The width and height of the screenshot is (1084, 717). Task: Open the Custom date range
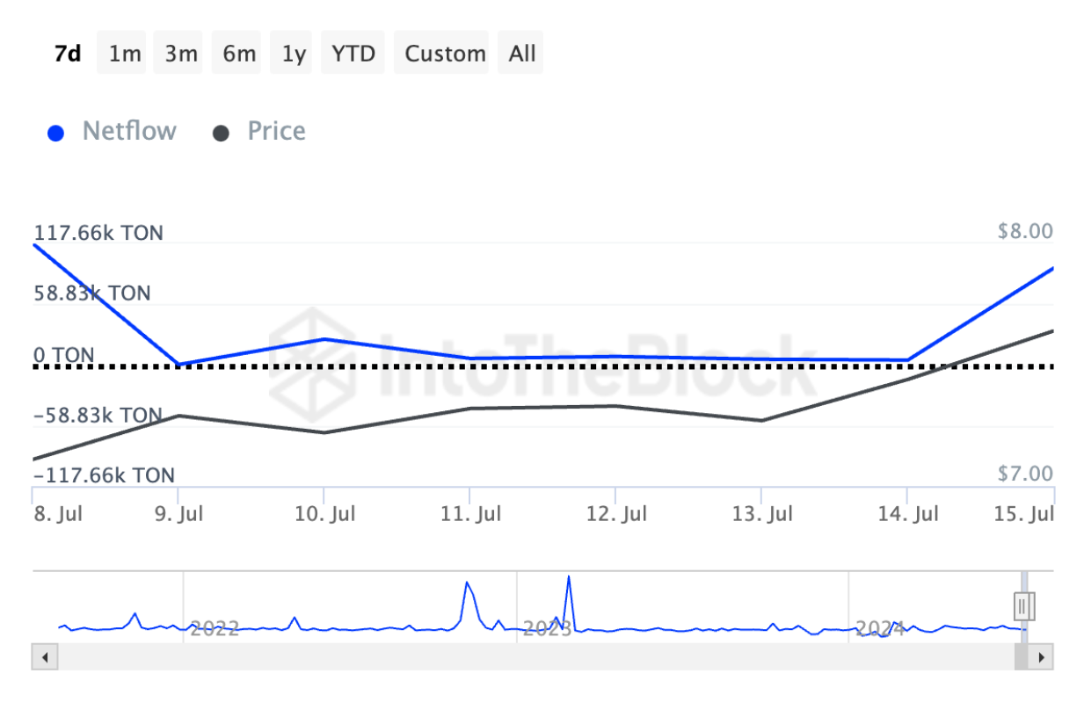(445, 54)
